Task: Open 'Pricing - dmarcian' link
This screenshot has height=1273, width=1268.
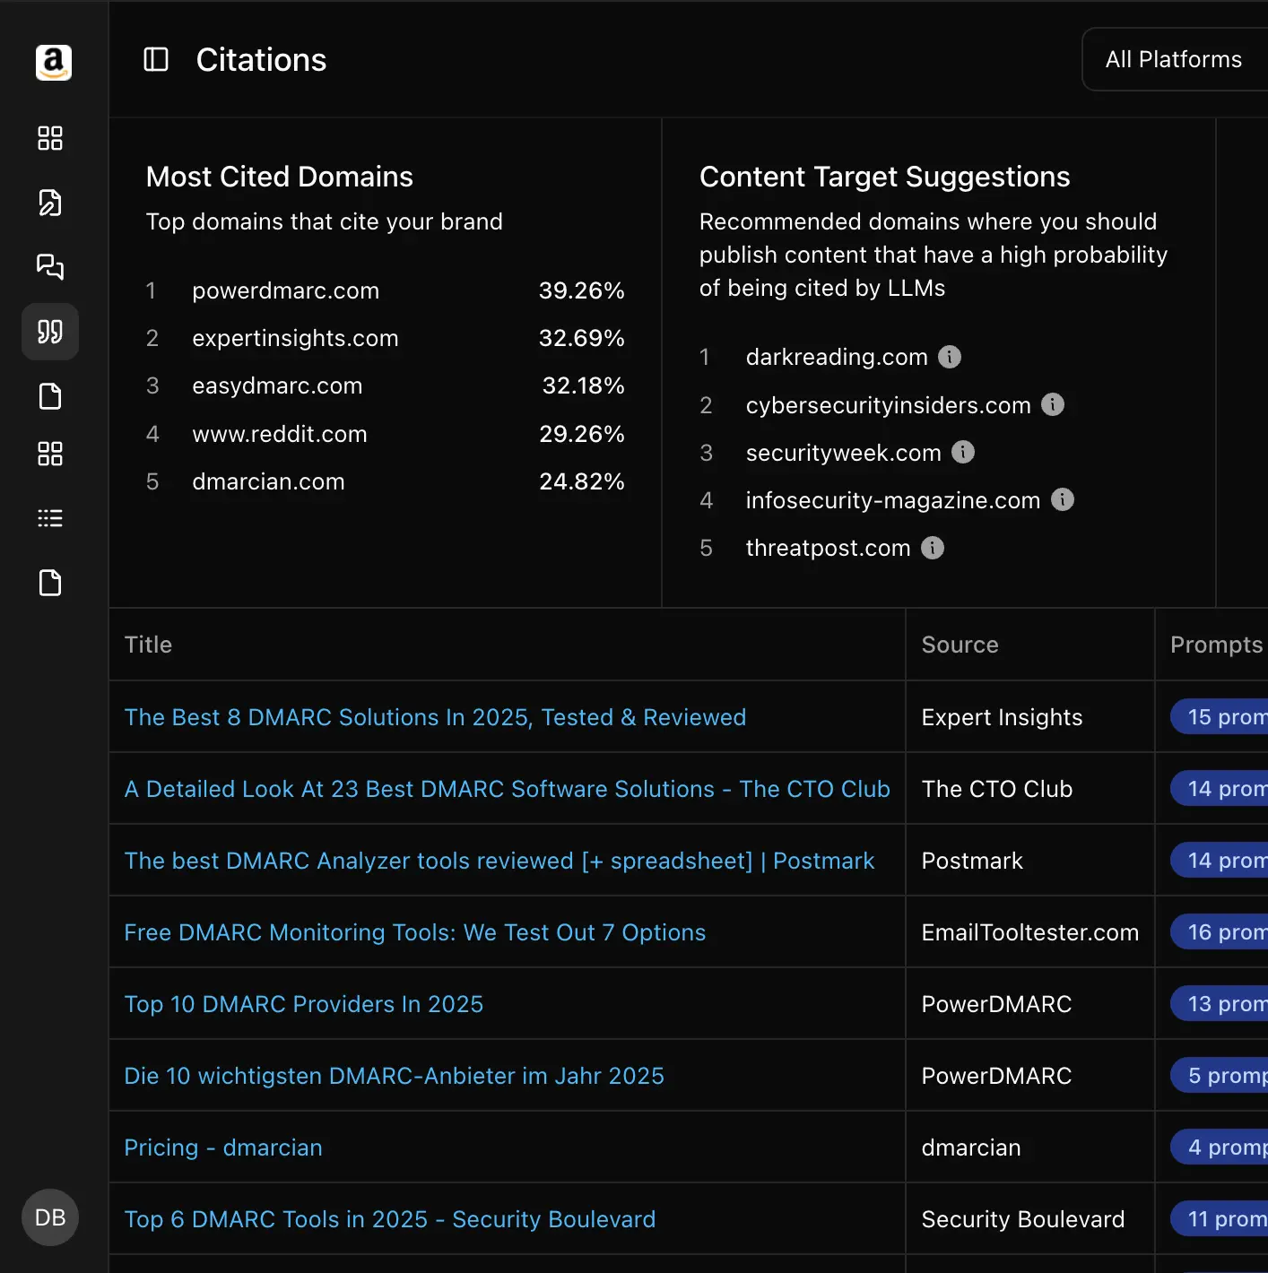Action: (222, 1147)
